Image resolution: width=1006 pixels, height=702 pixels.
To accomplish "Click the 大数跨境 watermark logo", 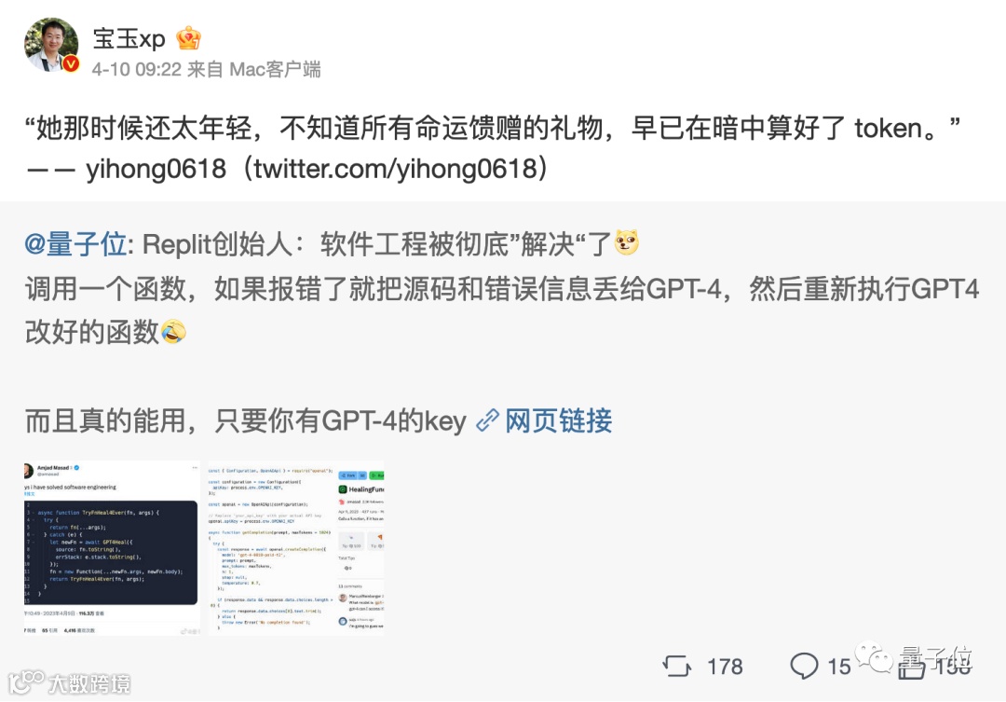I will 69,682.
